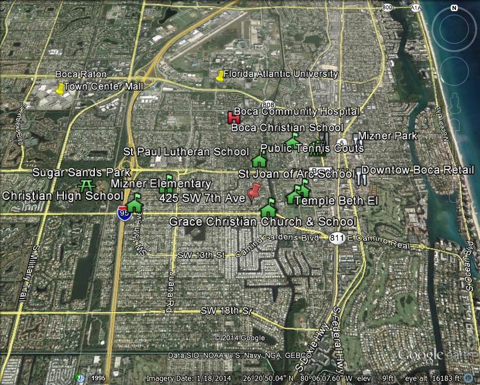This screenshot has width=480, height=385.
Task: Click the 1995 historical imagery year button
Action: tap(98, 378)
